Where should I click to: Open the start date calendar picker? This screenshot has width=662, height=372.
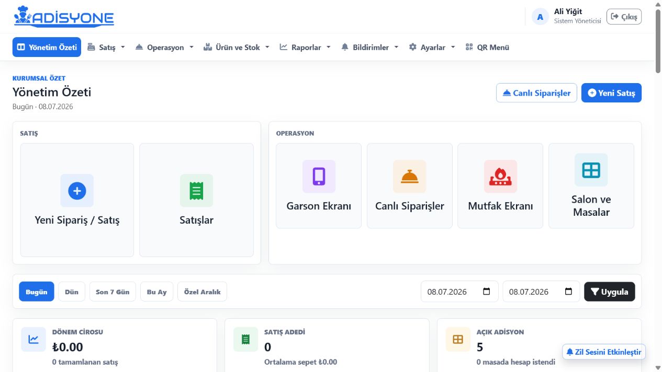(487, 292)
